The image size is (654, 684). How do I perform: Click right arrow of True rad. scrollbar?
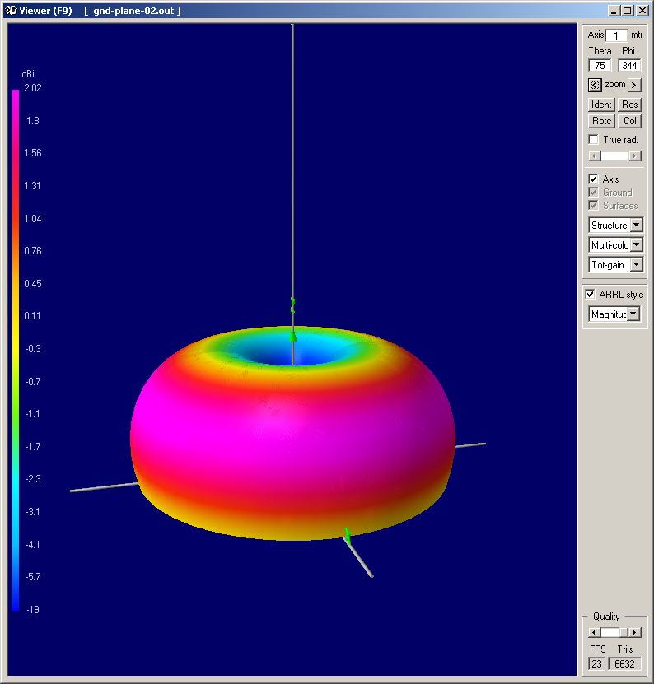pyautogui.click(x=634, y=156)
